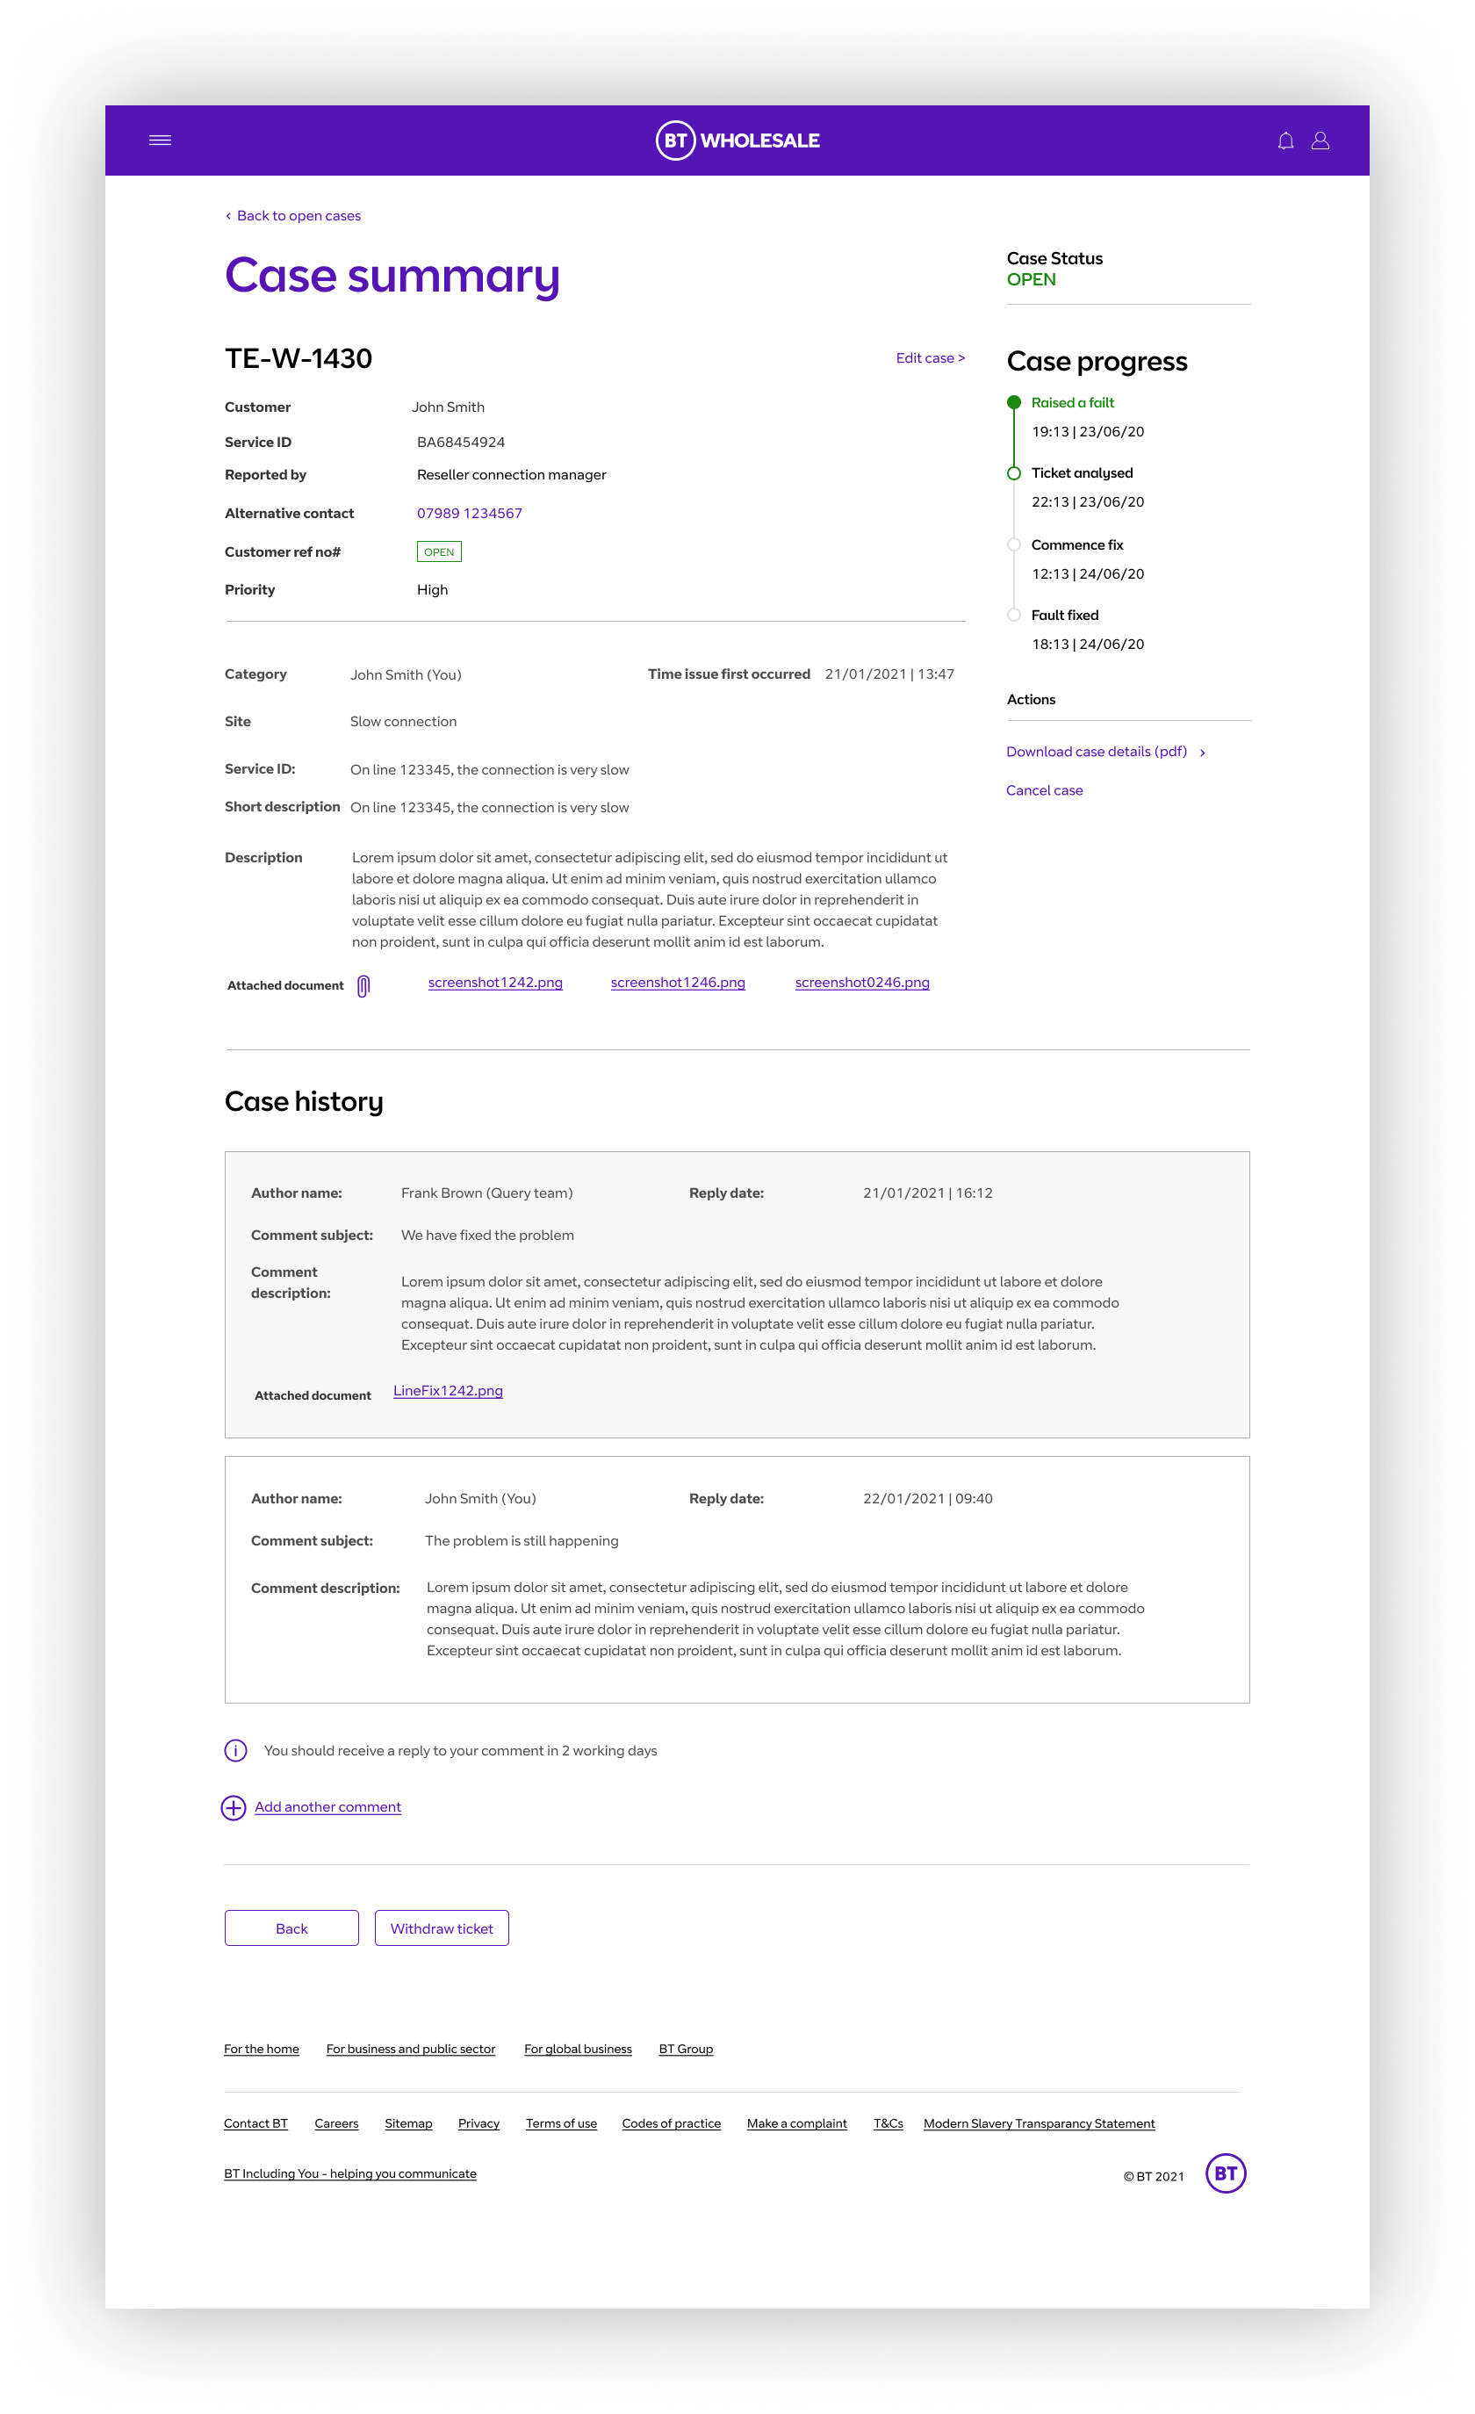Click Privacy footer link
Image resolution: width=1475 pixels, height=2414 pixels.
pos(478,2123)
